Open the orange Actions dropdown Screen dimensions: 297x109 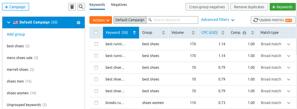point(101,20)
